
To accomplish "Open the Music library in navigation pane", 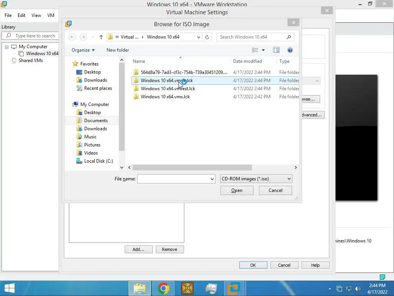I will point(90,137).
